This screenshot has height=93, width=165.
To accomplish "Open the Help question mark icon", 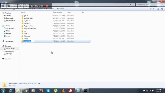I will click(162, 9).
